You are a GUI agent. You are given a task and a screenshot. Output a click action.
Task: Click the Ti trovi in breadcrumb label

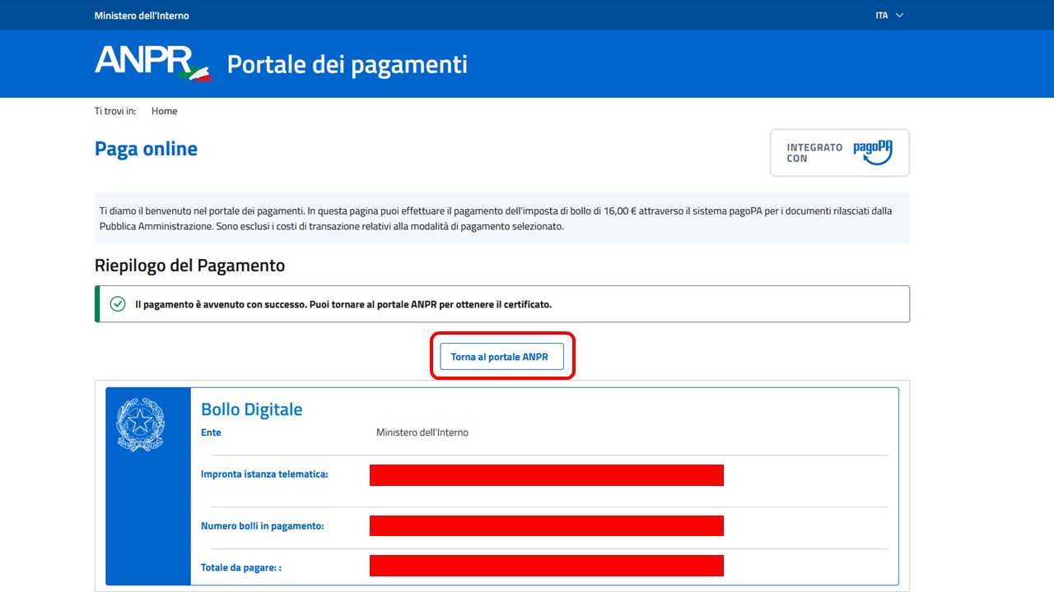click(x=115, y=111)
